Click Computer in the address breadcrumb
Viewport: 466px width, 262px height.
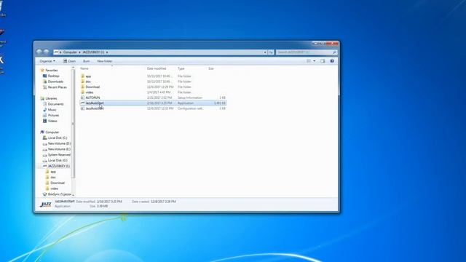[70, 52]
